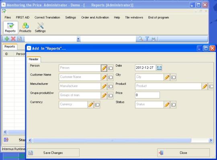217x160 pixels.
Task: Select the Reports tab in main window
Action: click(x=10, y=47)
